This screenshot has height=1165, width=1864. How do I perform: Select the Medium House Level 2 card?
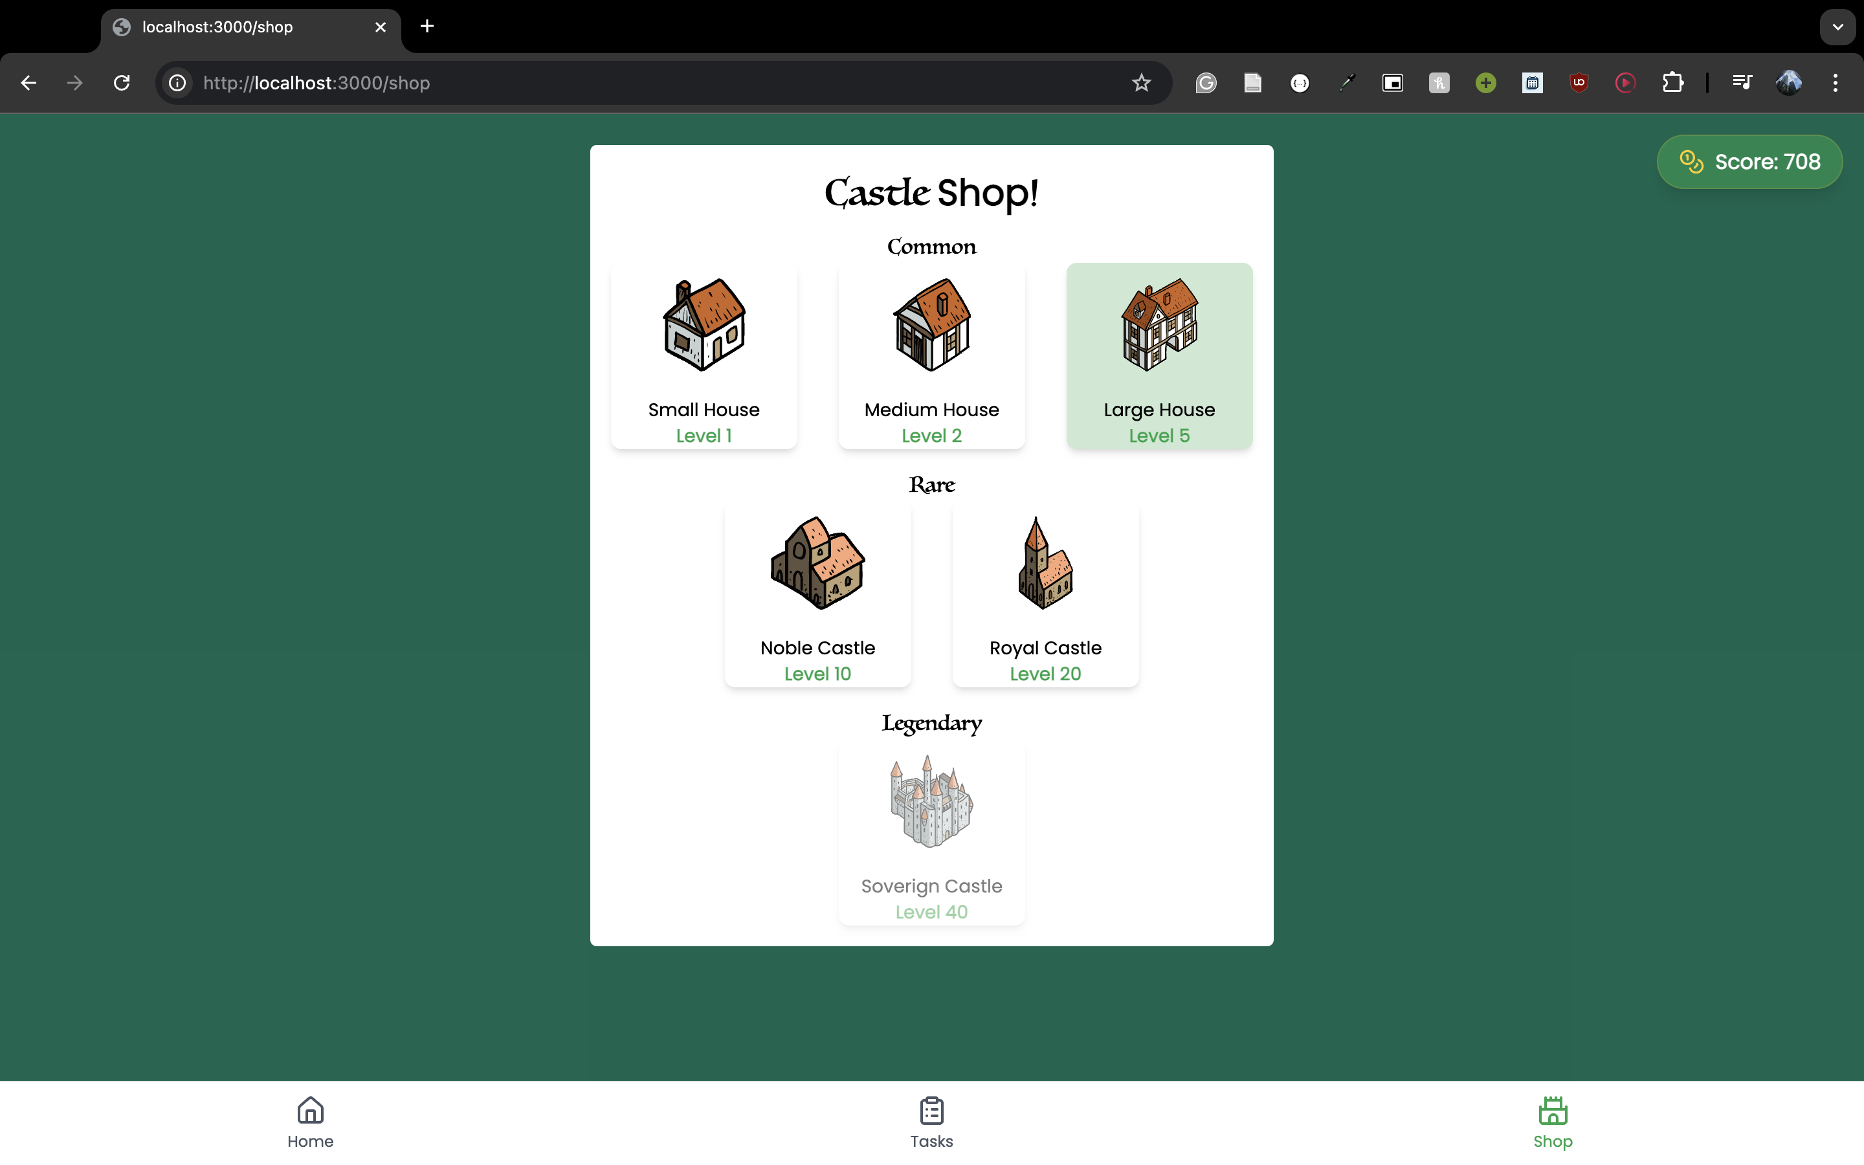[931, 356]
